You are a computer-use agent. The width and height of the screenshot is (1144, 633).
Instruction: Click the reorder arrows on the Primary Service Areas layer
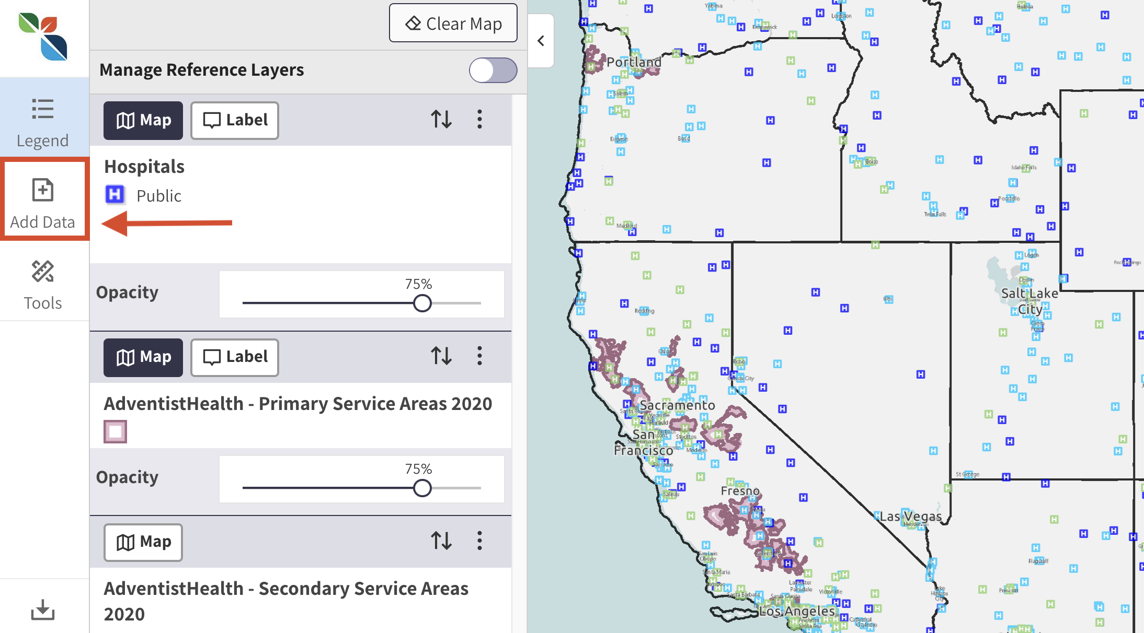442,357
